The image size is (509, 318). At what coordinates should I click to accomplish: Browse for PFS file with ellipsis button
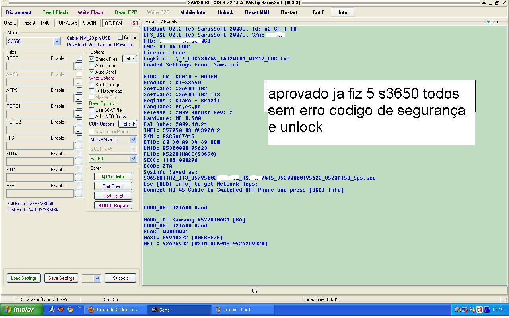78,193
